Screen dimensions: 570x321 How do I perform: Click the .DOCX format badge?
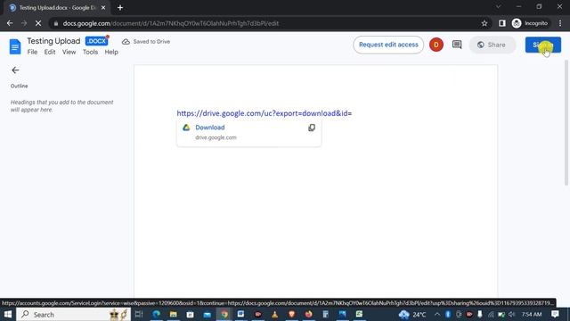[96, 41]
